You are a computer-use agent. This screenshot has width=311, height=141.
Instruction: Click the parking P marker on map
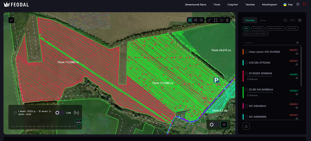coord(216,80)
